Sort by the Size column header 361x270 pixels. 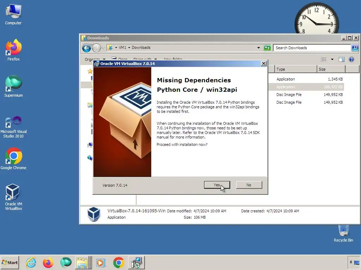(x=331, y=69)
